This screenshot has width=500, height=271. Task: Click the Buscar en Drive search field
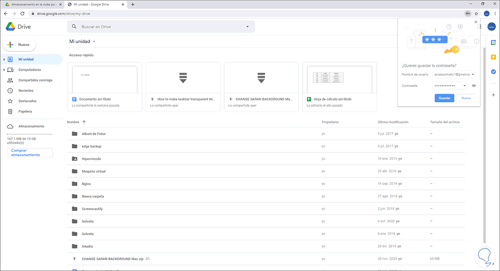[161, 27]
